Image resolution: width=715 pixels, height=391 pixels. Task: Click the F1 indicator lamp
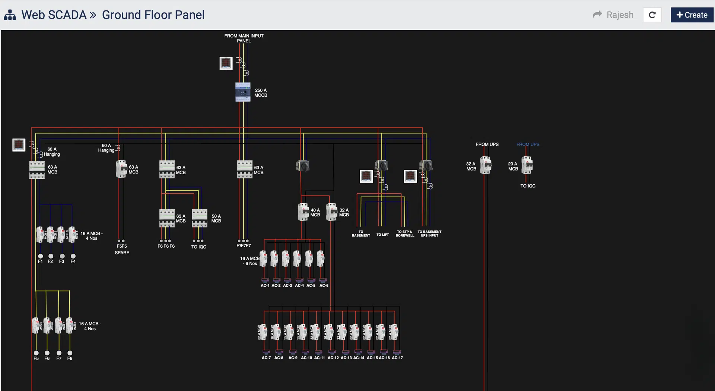click(x=40, y=256)
